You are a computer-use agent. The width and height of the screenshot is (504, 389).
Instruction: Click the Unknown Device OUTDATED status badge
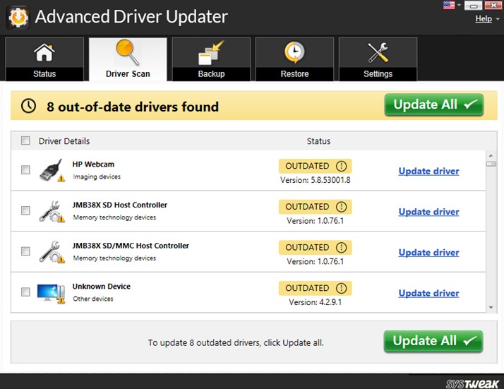315,288
